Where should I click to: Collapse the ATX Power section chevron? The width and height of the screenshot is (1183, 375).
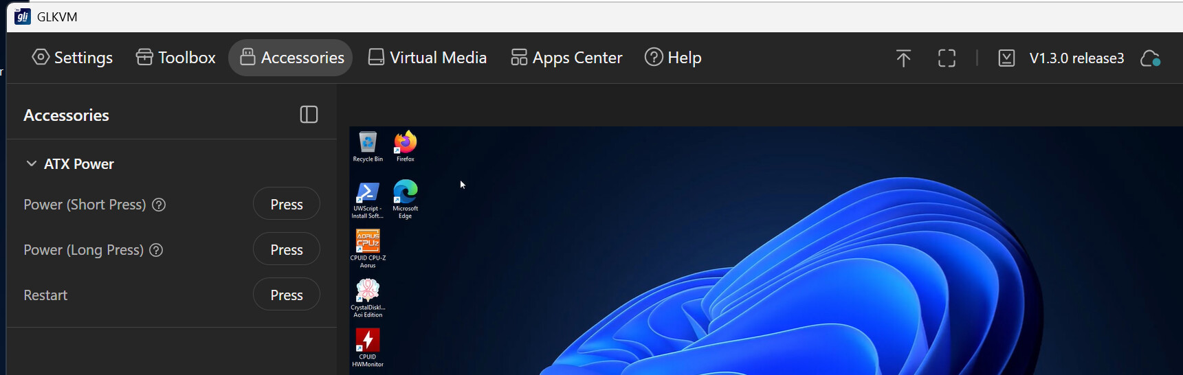pyautogui.click(x=31, y=163)
